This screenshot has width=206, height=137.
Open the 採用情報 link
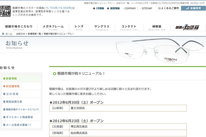pyautogui.click(x=115, y=8)
